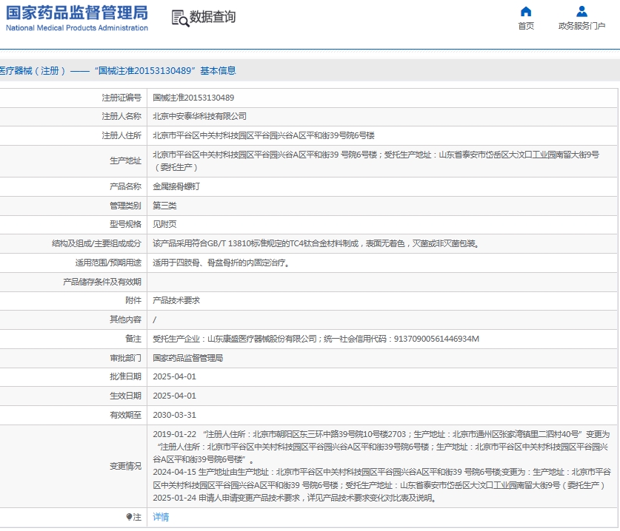The height and width of the screenshot is (531, 620).
Task: Click the 生效日期 value 2025-04-01
Action: pos(174,396)
